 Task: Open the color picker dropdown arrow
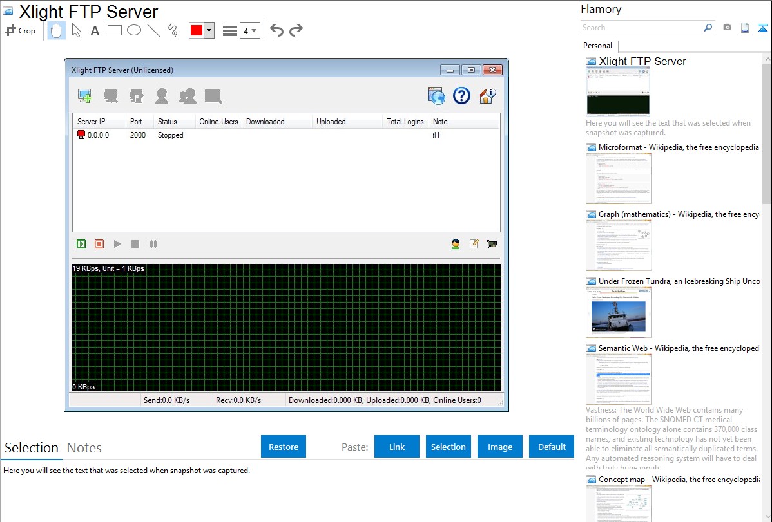(209, 30)
